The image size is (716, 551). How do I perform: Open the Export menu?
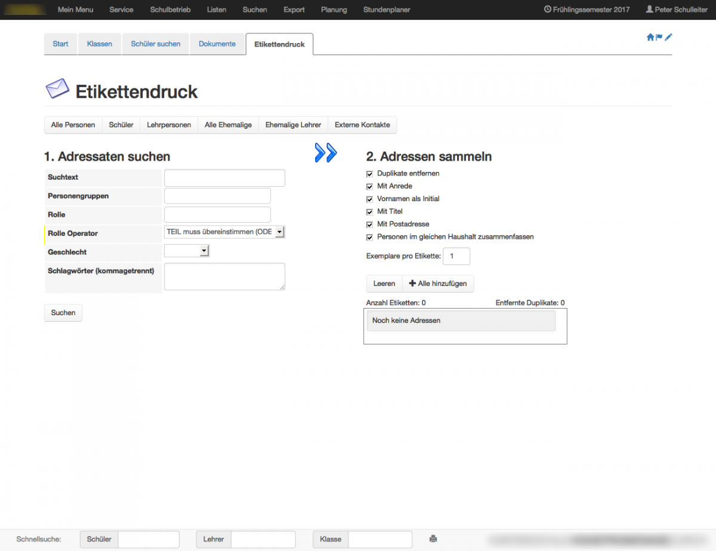294,10
